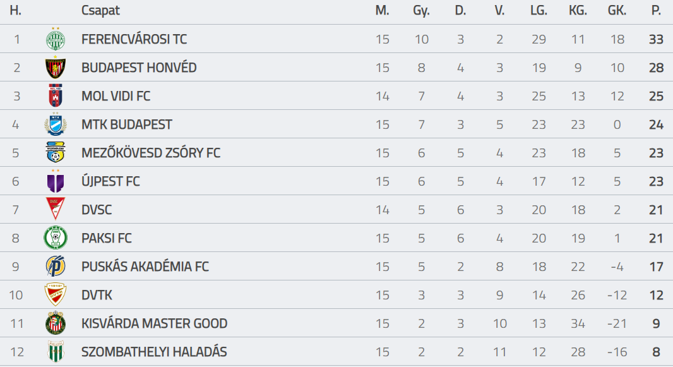Click the purple Újpest FC crest
The image size is (673, 367).
coord(56,181)
